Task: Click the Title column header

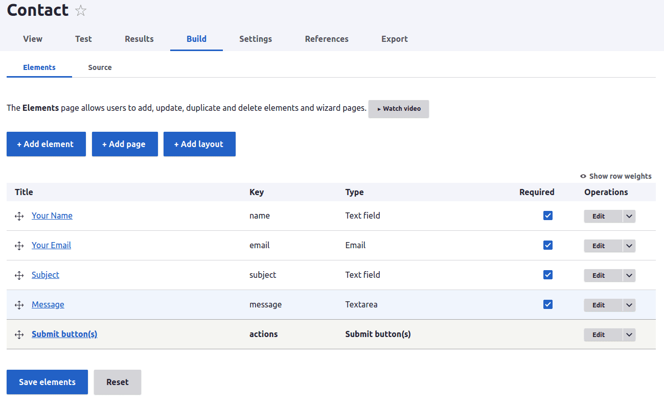Action: tap(24, 192)
